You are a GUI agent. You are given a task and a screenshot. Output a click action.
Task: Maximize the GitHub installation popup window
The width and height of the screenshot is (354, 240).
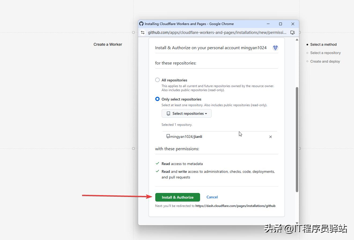(x=281, y=24)
